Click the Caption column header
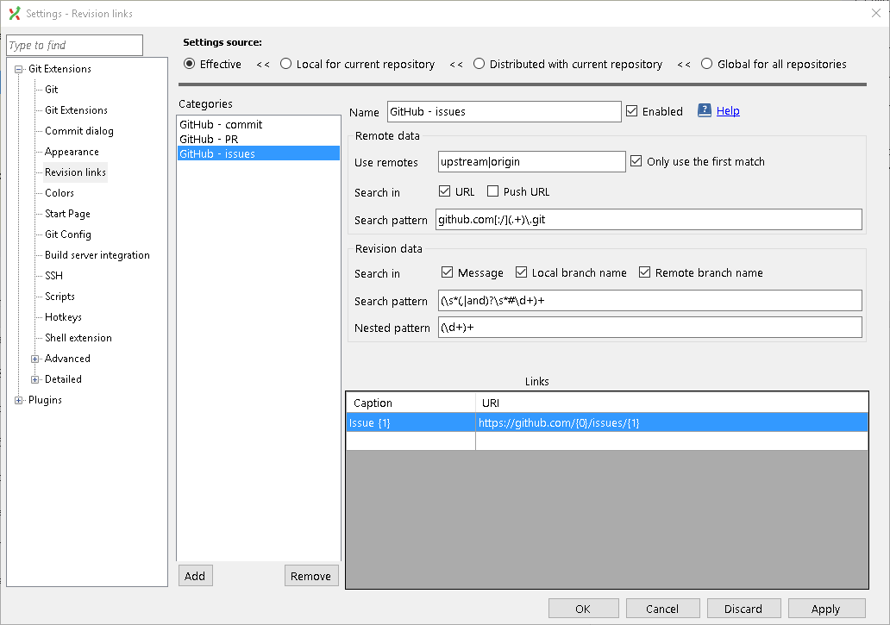 click(x=411, y=403)
